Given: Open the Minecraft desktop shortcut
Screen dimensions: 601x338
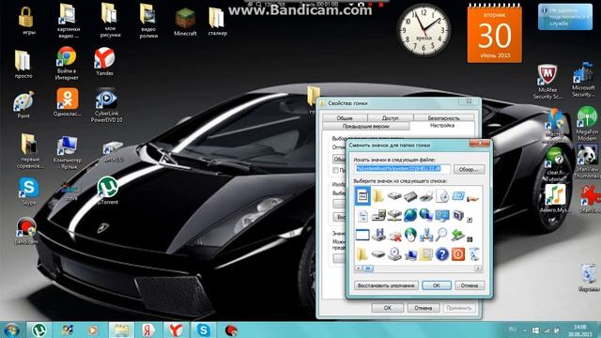Looking at the screenshot, I should point(185,22).
